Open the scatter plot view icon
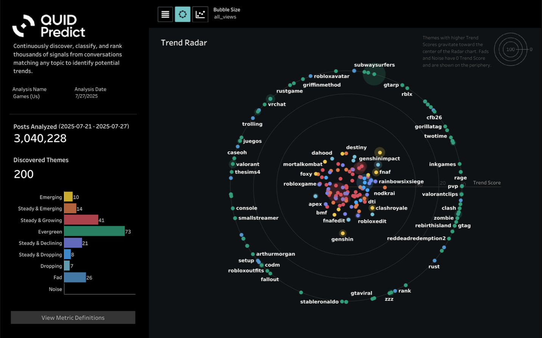Viewport: 542px width, 338px height. click(x=200, y=14)
